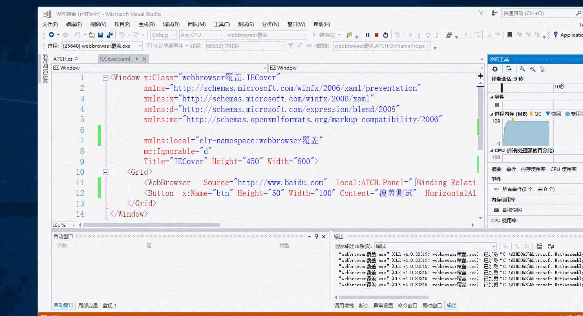Open the 调试(D) menu

171,24
